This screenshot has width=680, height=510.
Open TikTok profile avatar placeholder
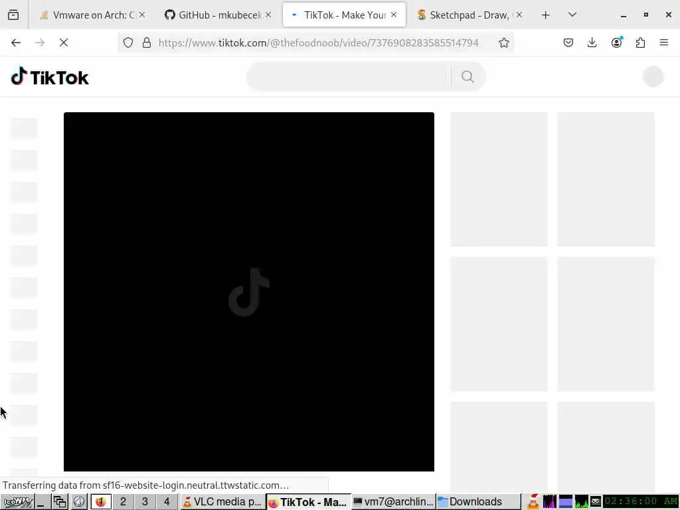pyautogui.click(x=653, y=77)
